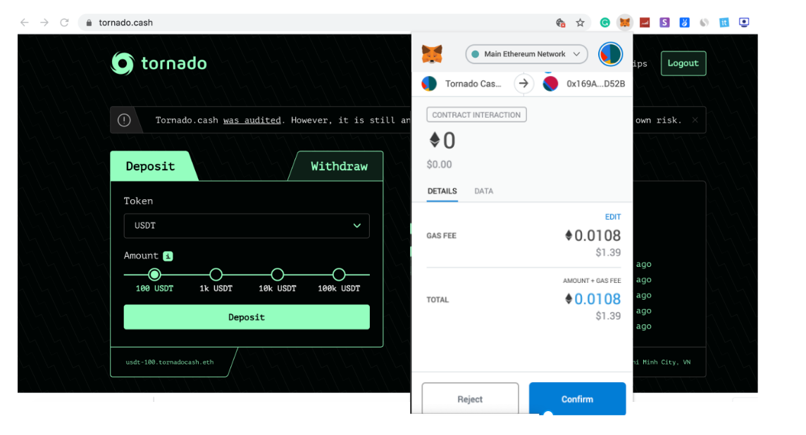Click the Tornado Cas... sender account icon
Viewport: 806px width, 435px height.
[429, 83]
